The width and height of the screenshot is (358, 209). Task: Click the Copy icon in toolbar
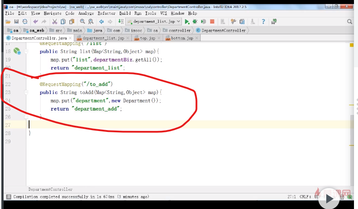point(63,22)
